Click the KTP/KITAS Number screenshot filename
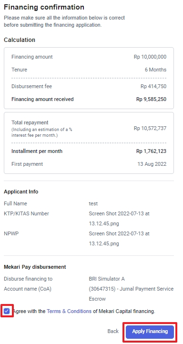 point(119,219)
